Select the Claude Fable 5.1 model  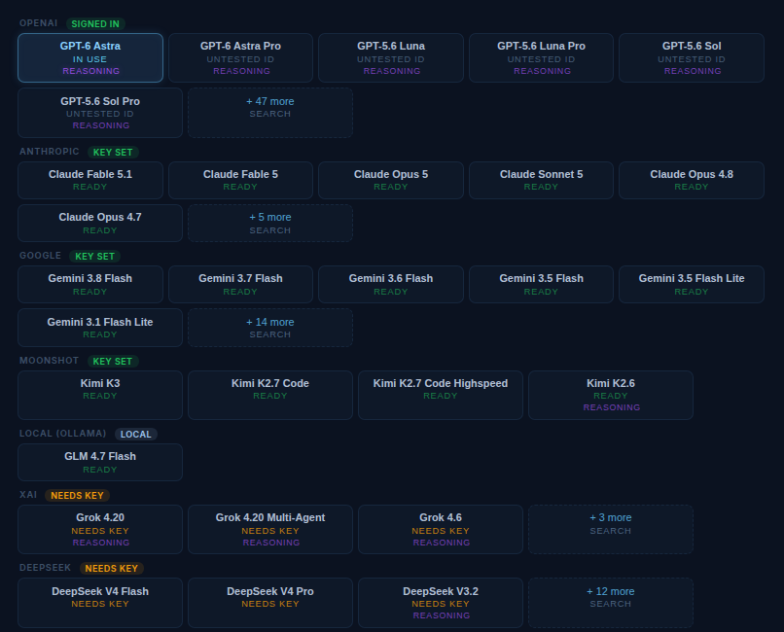coord(90,180)
